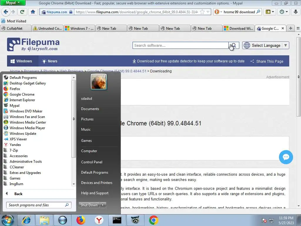Open Control Panel from Start menu
Image resolution: width=301 pixels, height=226 pixels.
(92, 162)
